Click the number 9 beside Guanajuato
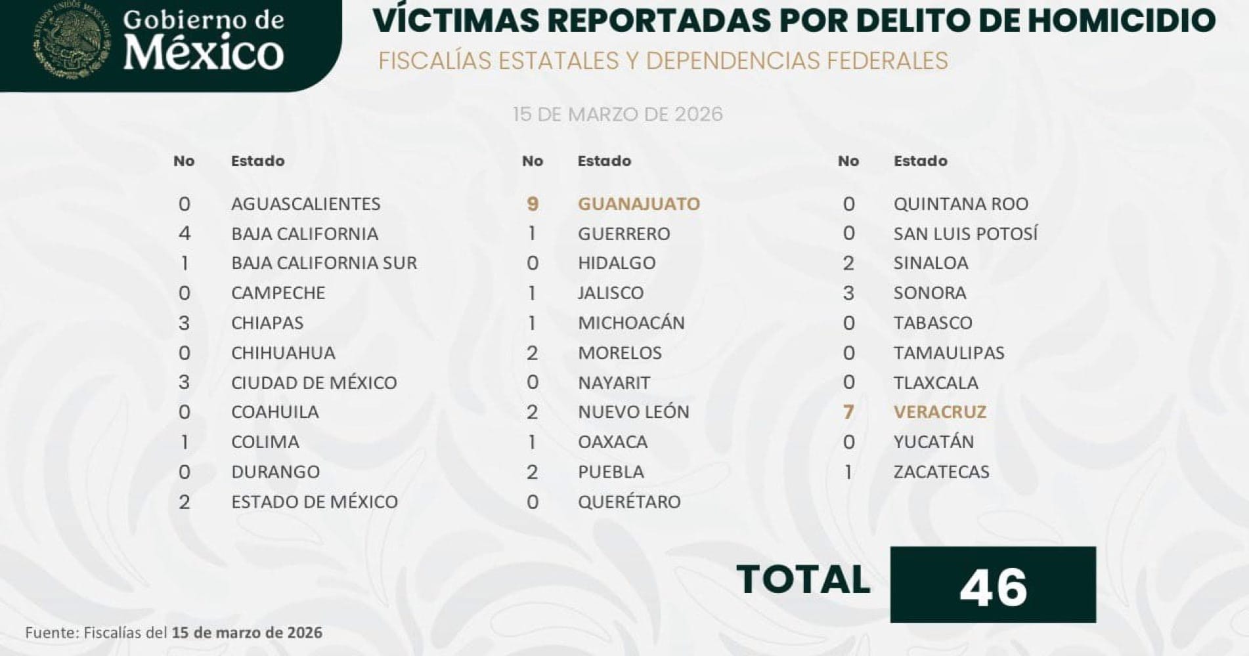 pos(533,204)
